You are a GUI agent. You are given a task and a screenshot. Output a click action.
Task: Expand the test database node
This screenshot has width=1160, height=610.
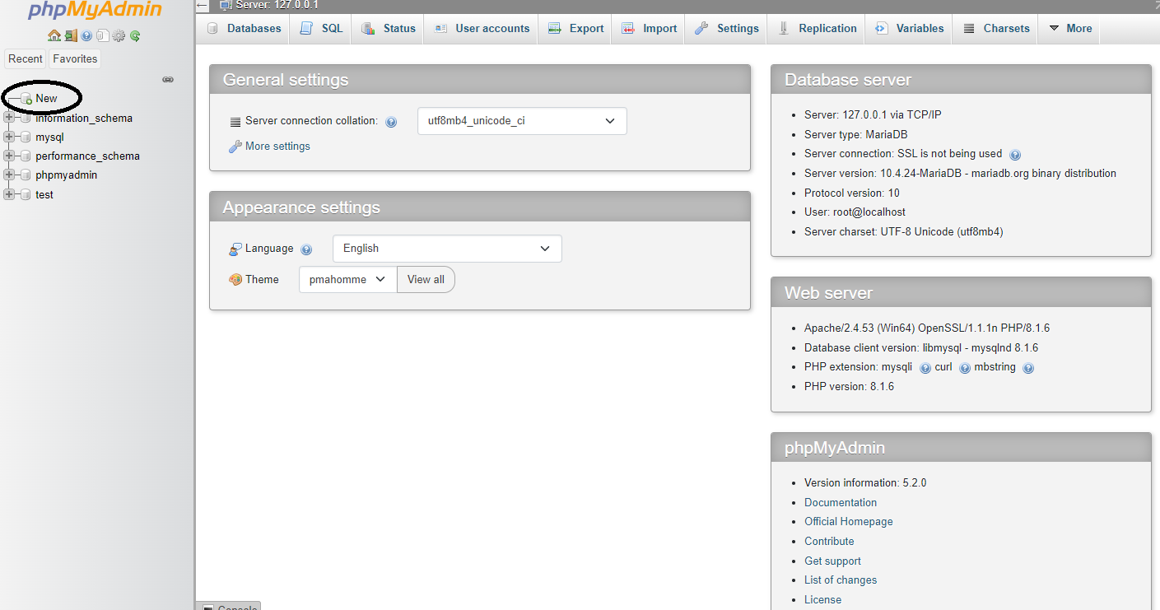tap(9, 194)
